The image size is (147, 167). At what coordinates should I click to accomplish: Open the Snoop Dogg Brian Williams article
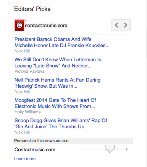[x=61, y=123]
